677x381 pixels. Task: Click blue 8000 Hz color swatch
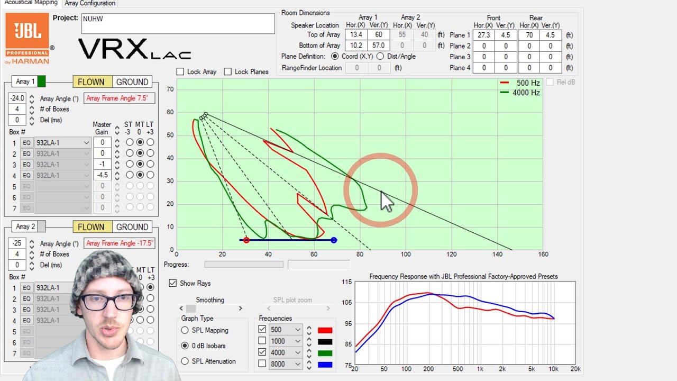pos(325,365)
